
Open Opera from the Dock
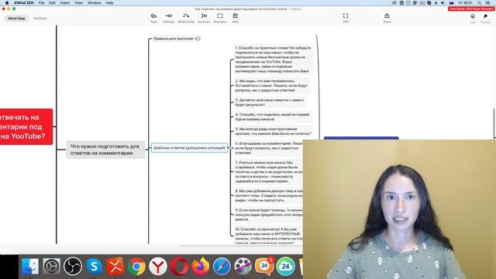pyautogui.click(x=179, y=266)
